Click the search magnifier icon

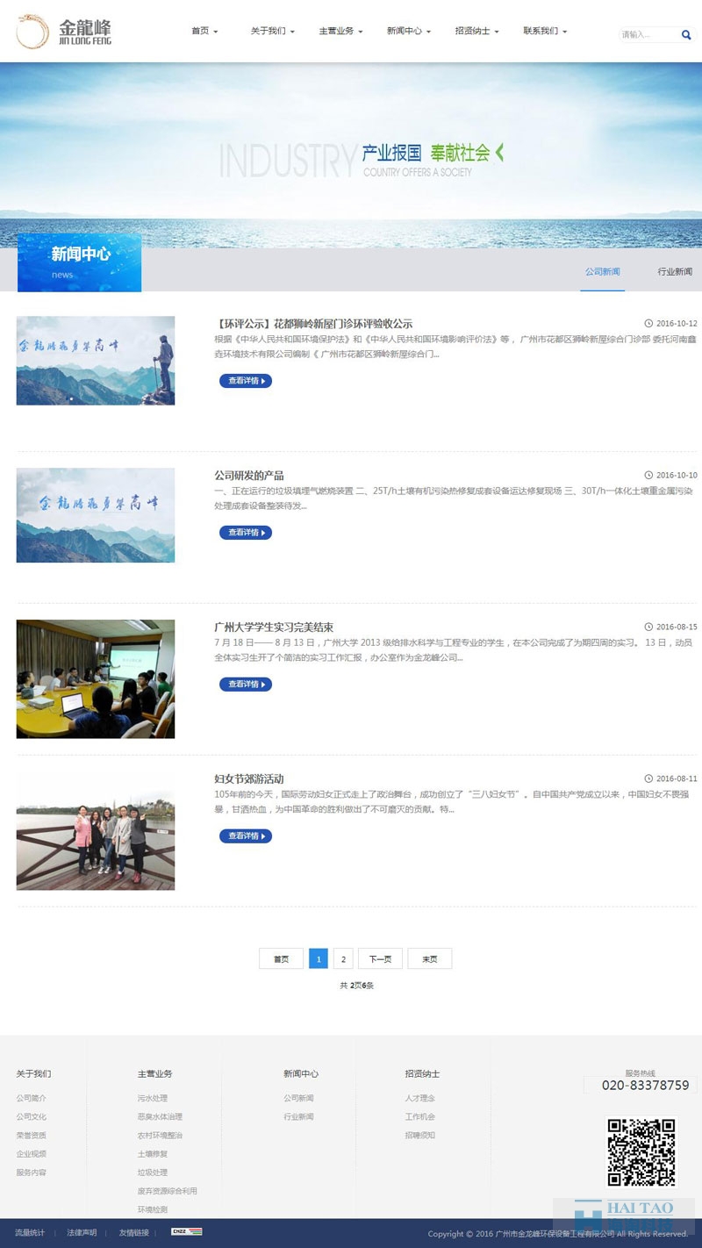tap(686, 35)
